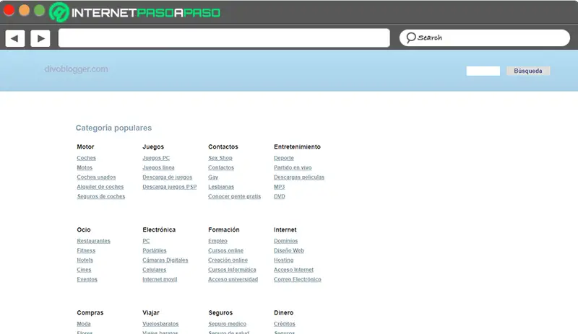Open the Conocer gente gratis link
Image resolution: width=578 pixels, height=334 pixels.
click(x=234, y=196)
